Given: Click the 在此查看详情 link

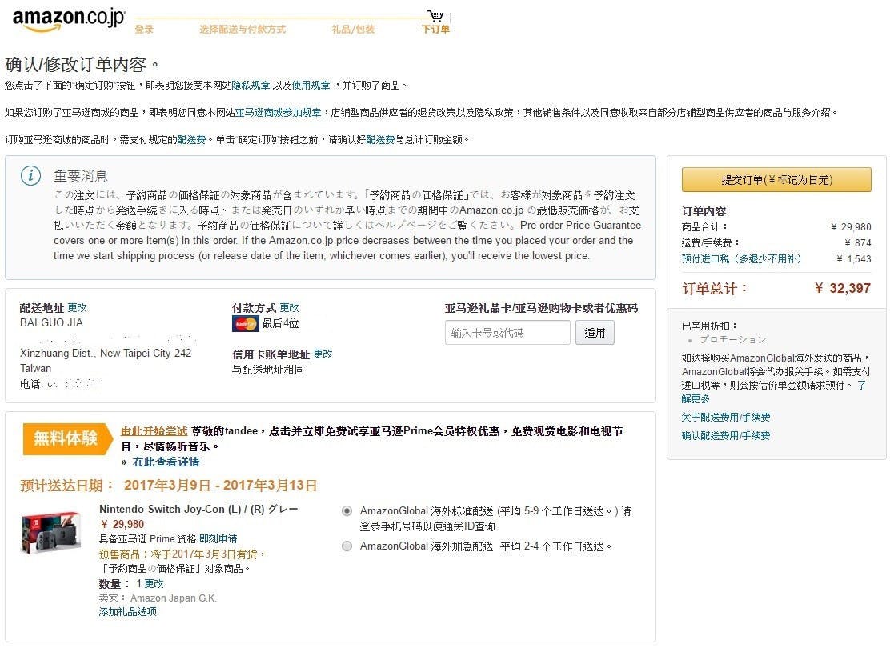Looking at the screenshot, I should click(x=166, y=462).
